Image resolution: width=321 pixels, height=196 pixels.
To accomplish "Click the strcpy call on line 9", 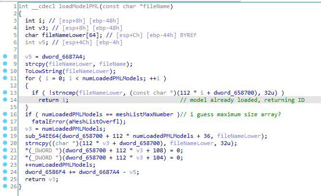I will click(35, 64).
